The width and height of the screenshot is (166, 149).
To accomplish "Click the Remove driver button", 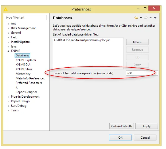I will [137, 50].
